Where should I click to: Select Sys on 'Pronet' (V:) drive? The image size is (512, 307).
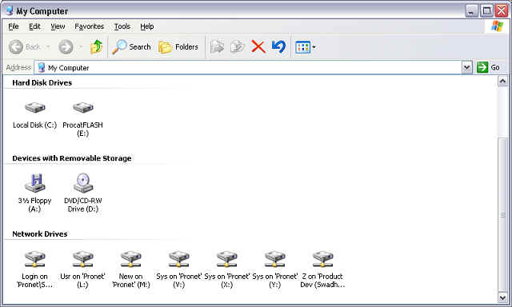coord(178,269)
